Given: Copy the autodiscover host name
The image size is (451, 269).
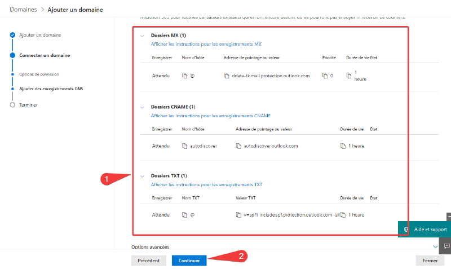Looking at the screenshot, I should click(185, 146).
